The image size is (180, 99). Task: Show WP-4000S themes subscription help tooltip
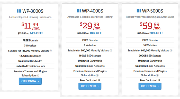tap(97, 75)
